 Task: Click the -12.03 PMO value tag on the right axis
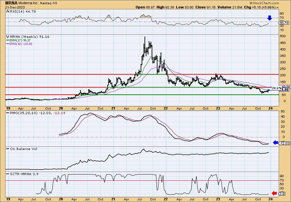(x=284, y=143)
